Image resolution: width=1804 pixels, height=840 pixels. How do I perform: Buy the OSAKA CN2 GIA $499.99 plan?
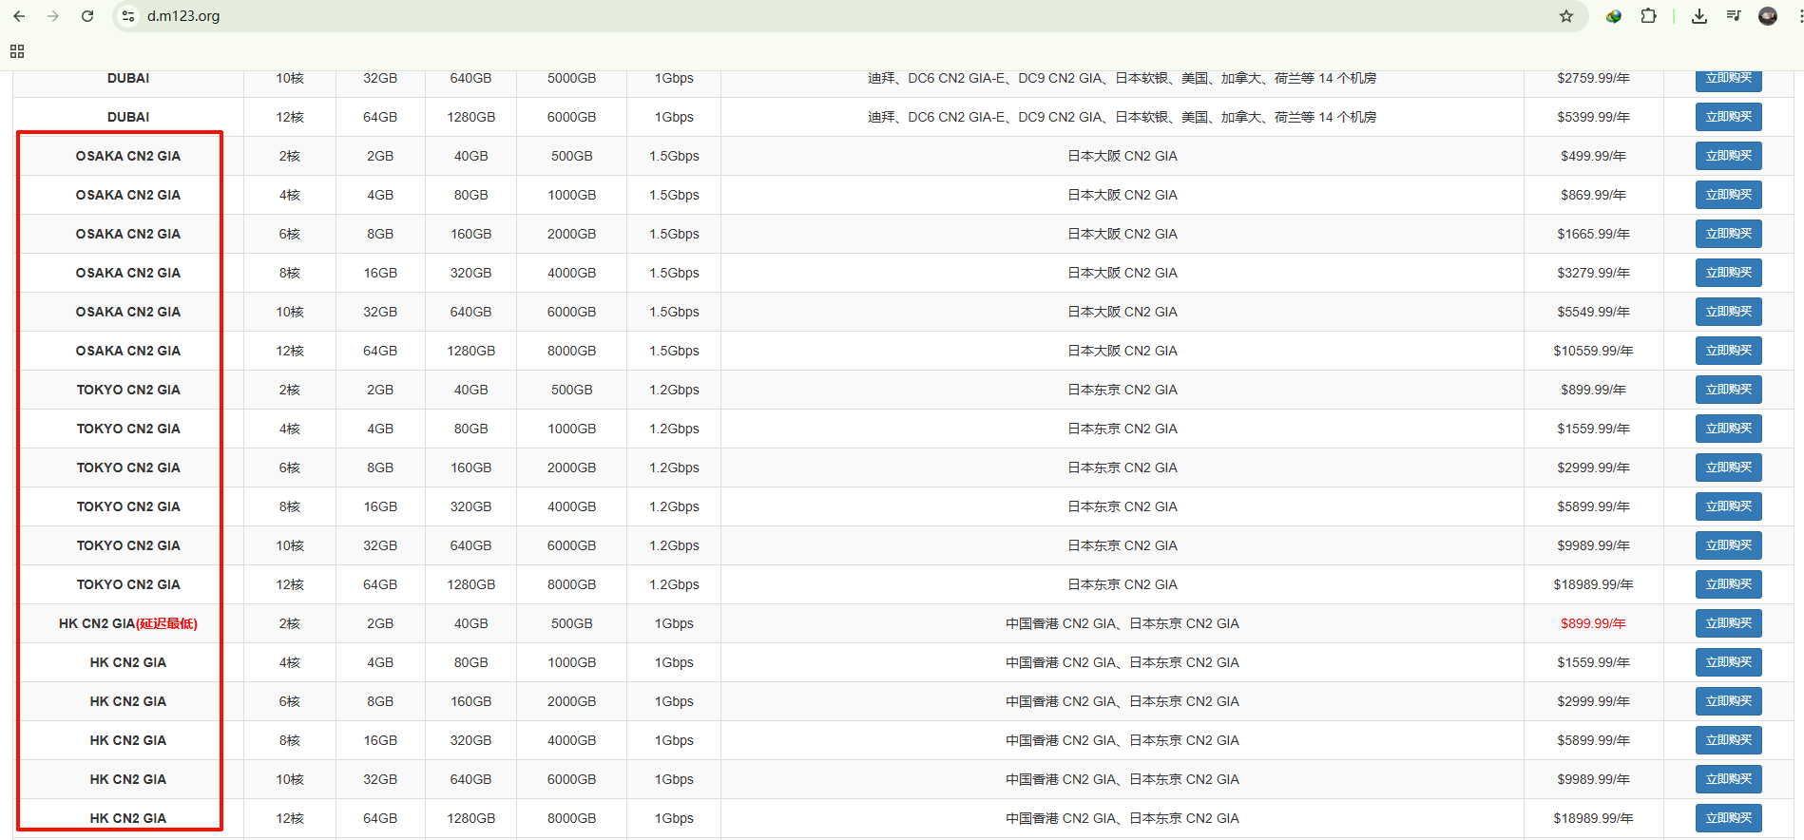[1728, 156]
